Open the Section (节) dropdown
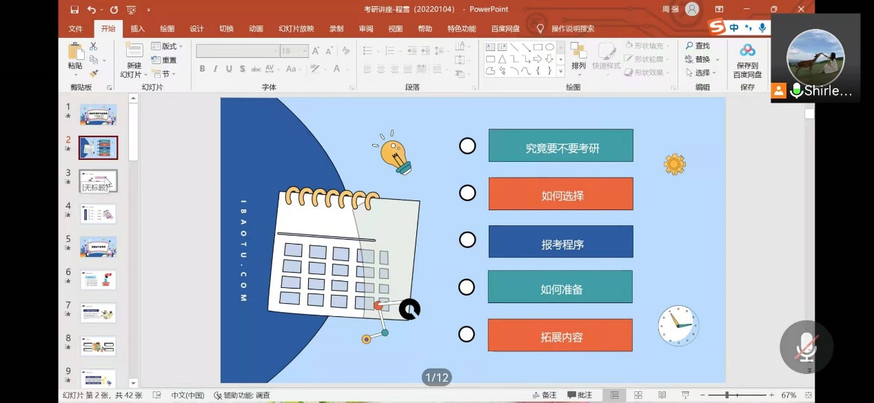The height and width of the screenshot is (403, 874). pos(164,74)
